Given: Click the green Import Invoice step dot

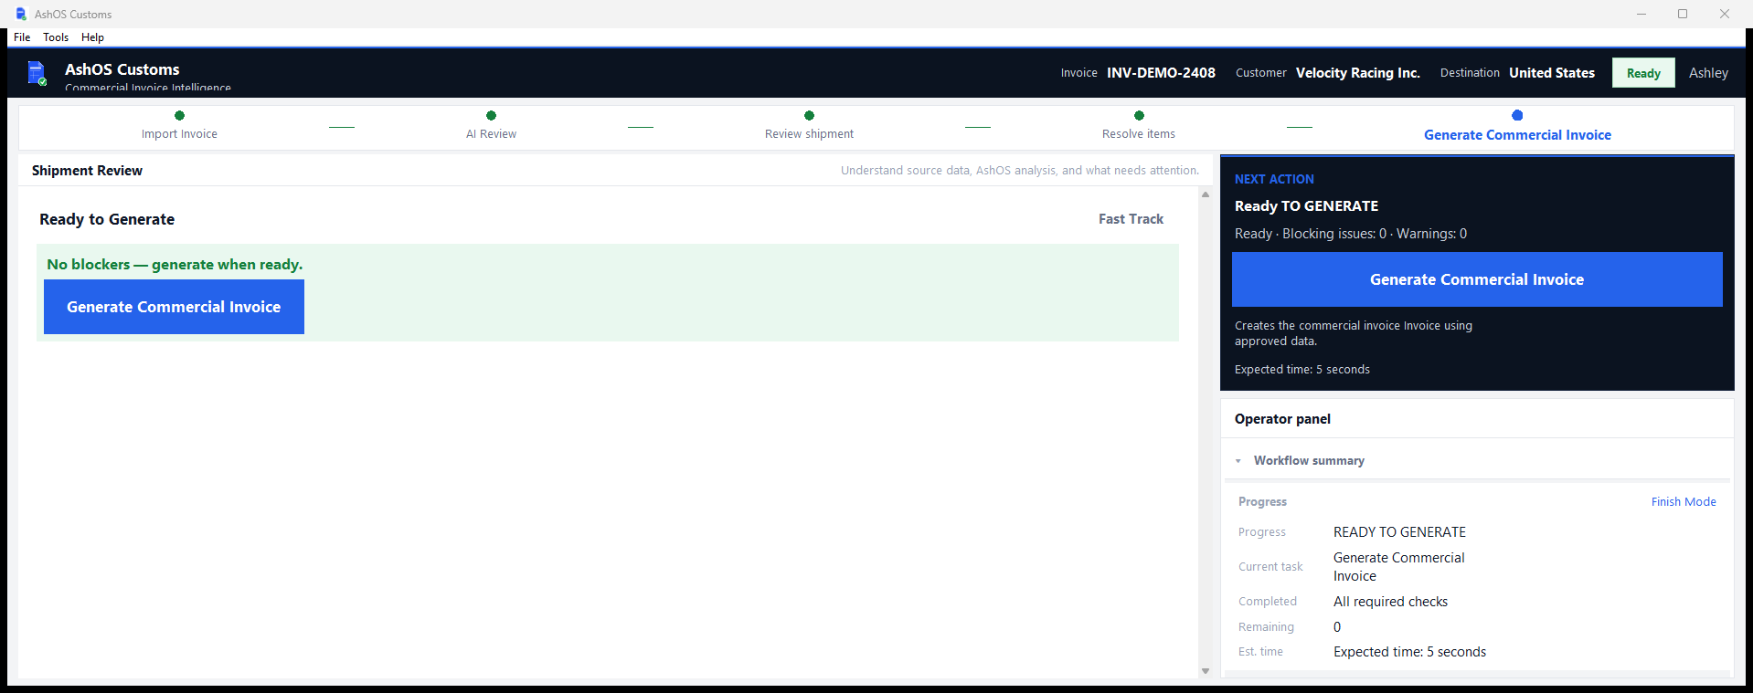Looking at the screenshot, I should click(179, 115).
